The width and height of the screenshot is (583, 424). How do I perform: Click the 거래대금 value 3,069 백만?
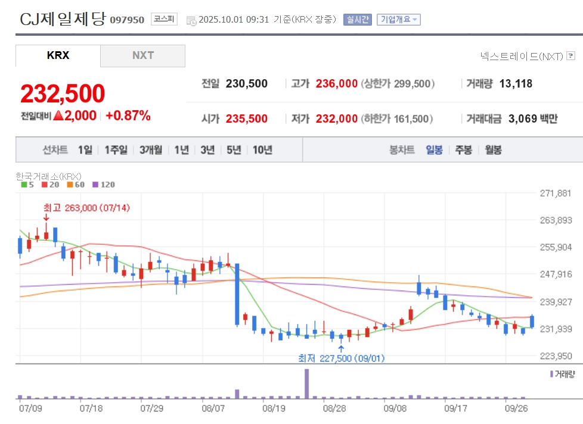click(533, 119)
